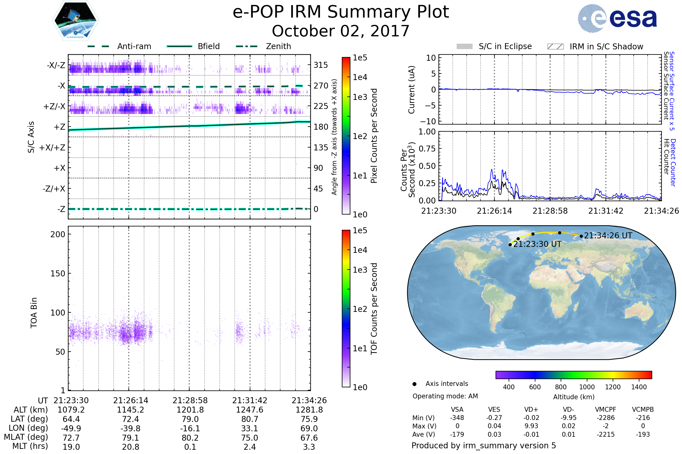
Task: Click the Operating mode: AM text
Action: point(445,396)
